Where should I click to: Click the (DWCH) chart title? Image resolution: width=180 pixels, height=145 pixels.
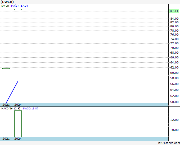[x=8, y=2]
